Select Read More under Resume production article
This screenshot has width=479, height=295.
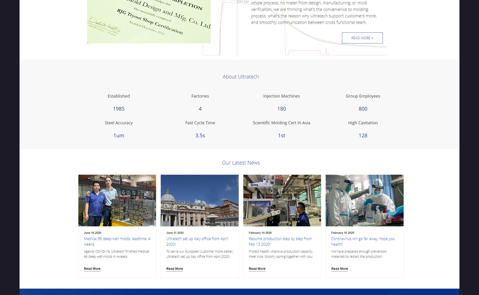pyautogui.click(x=257, y=269)
